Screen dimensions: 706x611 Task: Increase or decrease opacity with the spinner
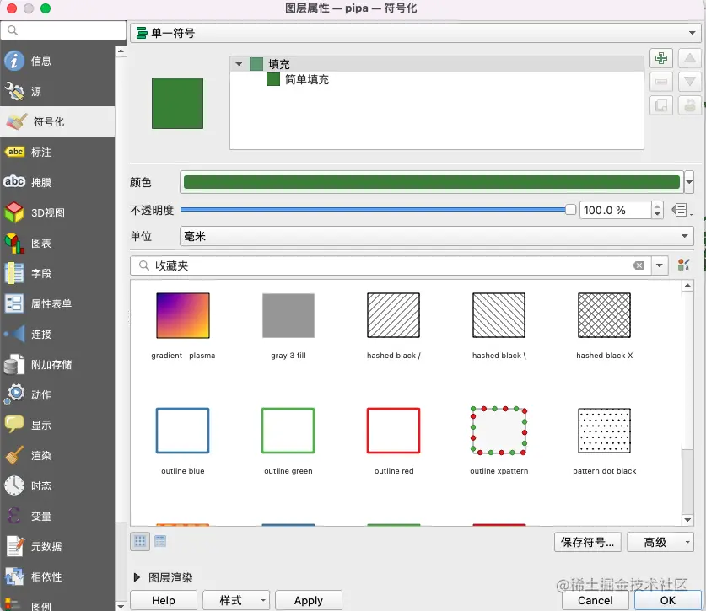click(x=657, y=210)
